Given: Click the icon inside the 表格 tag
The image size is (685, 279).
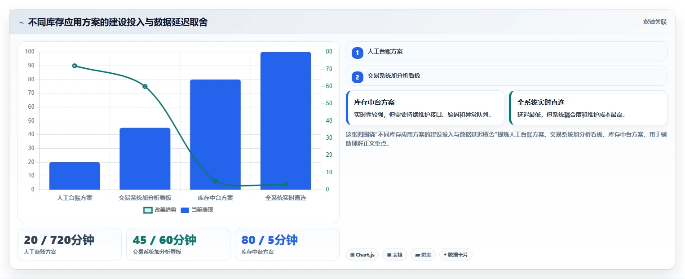Looking at the screenshot, I should (389, 255).
